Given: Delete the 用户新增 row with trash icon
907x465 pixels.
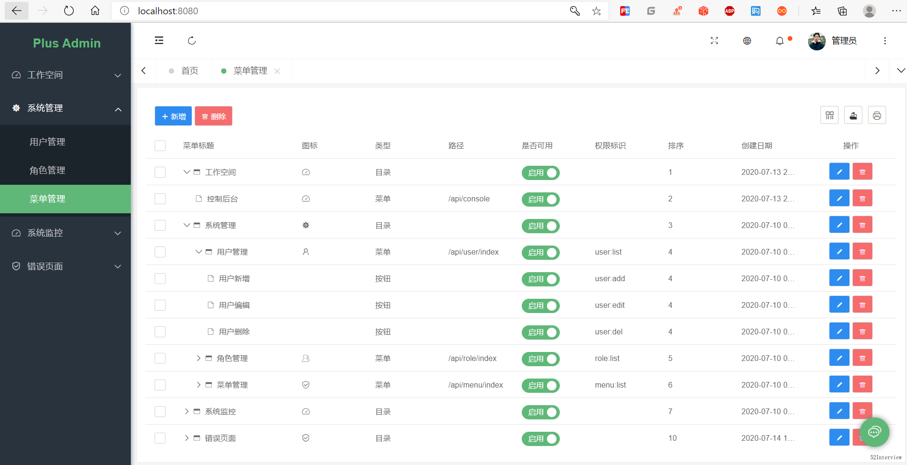Looking at the screenshot, I should click(x=862, y=278).
